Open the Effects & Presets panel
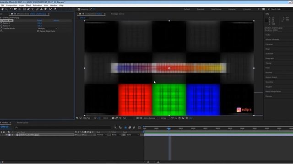This screenshot has width=293, height=164. (272, 40)
